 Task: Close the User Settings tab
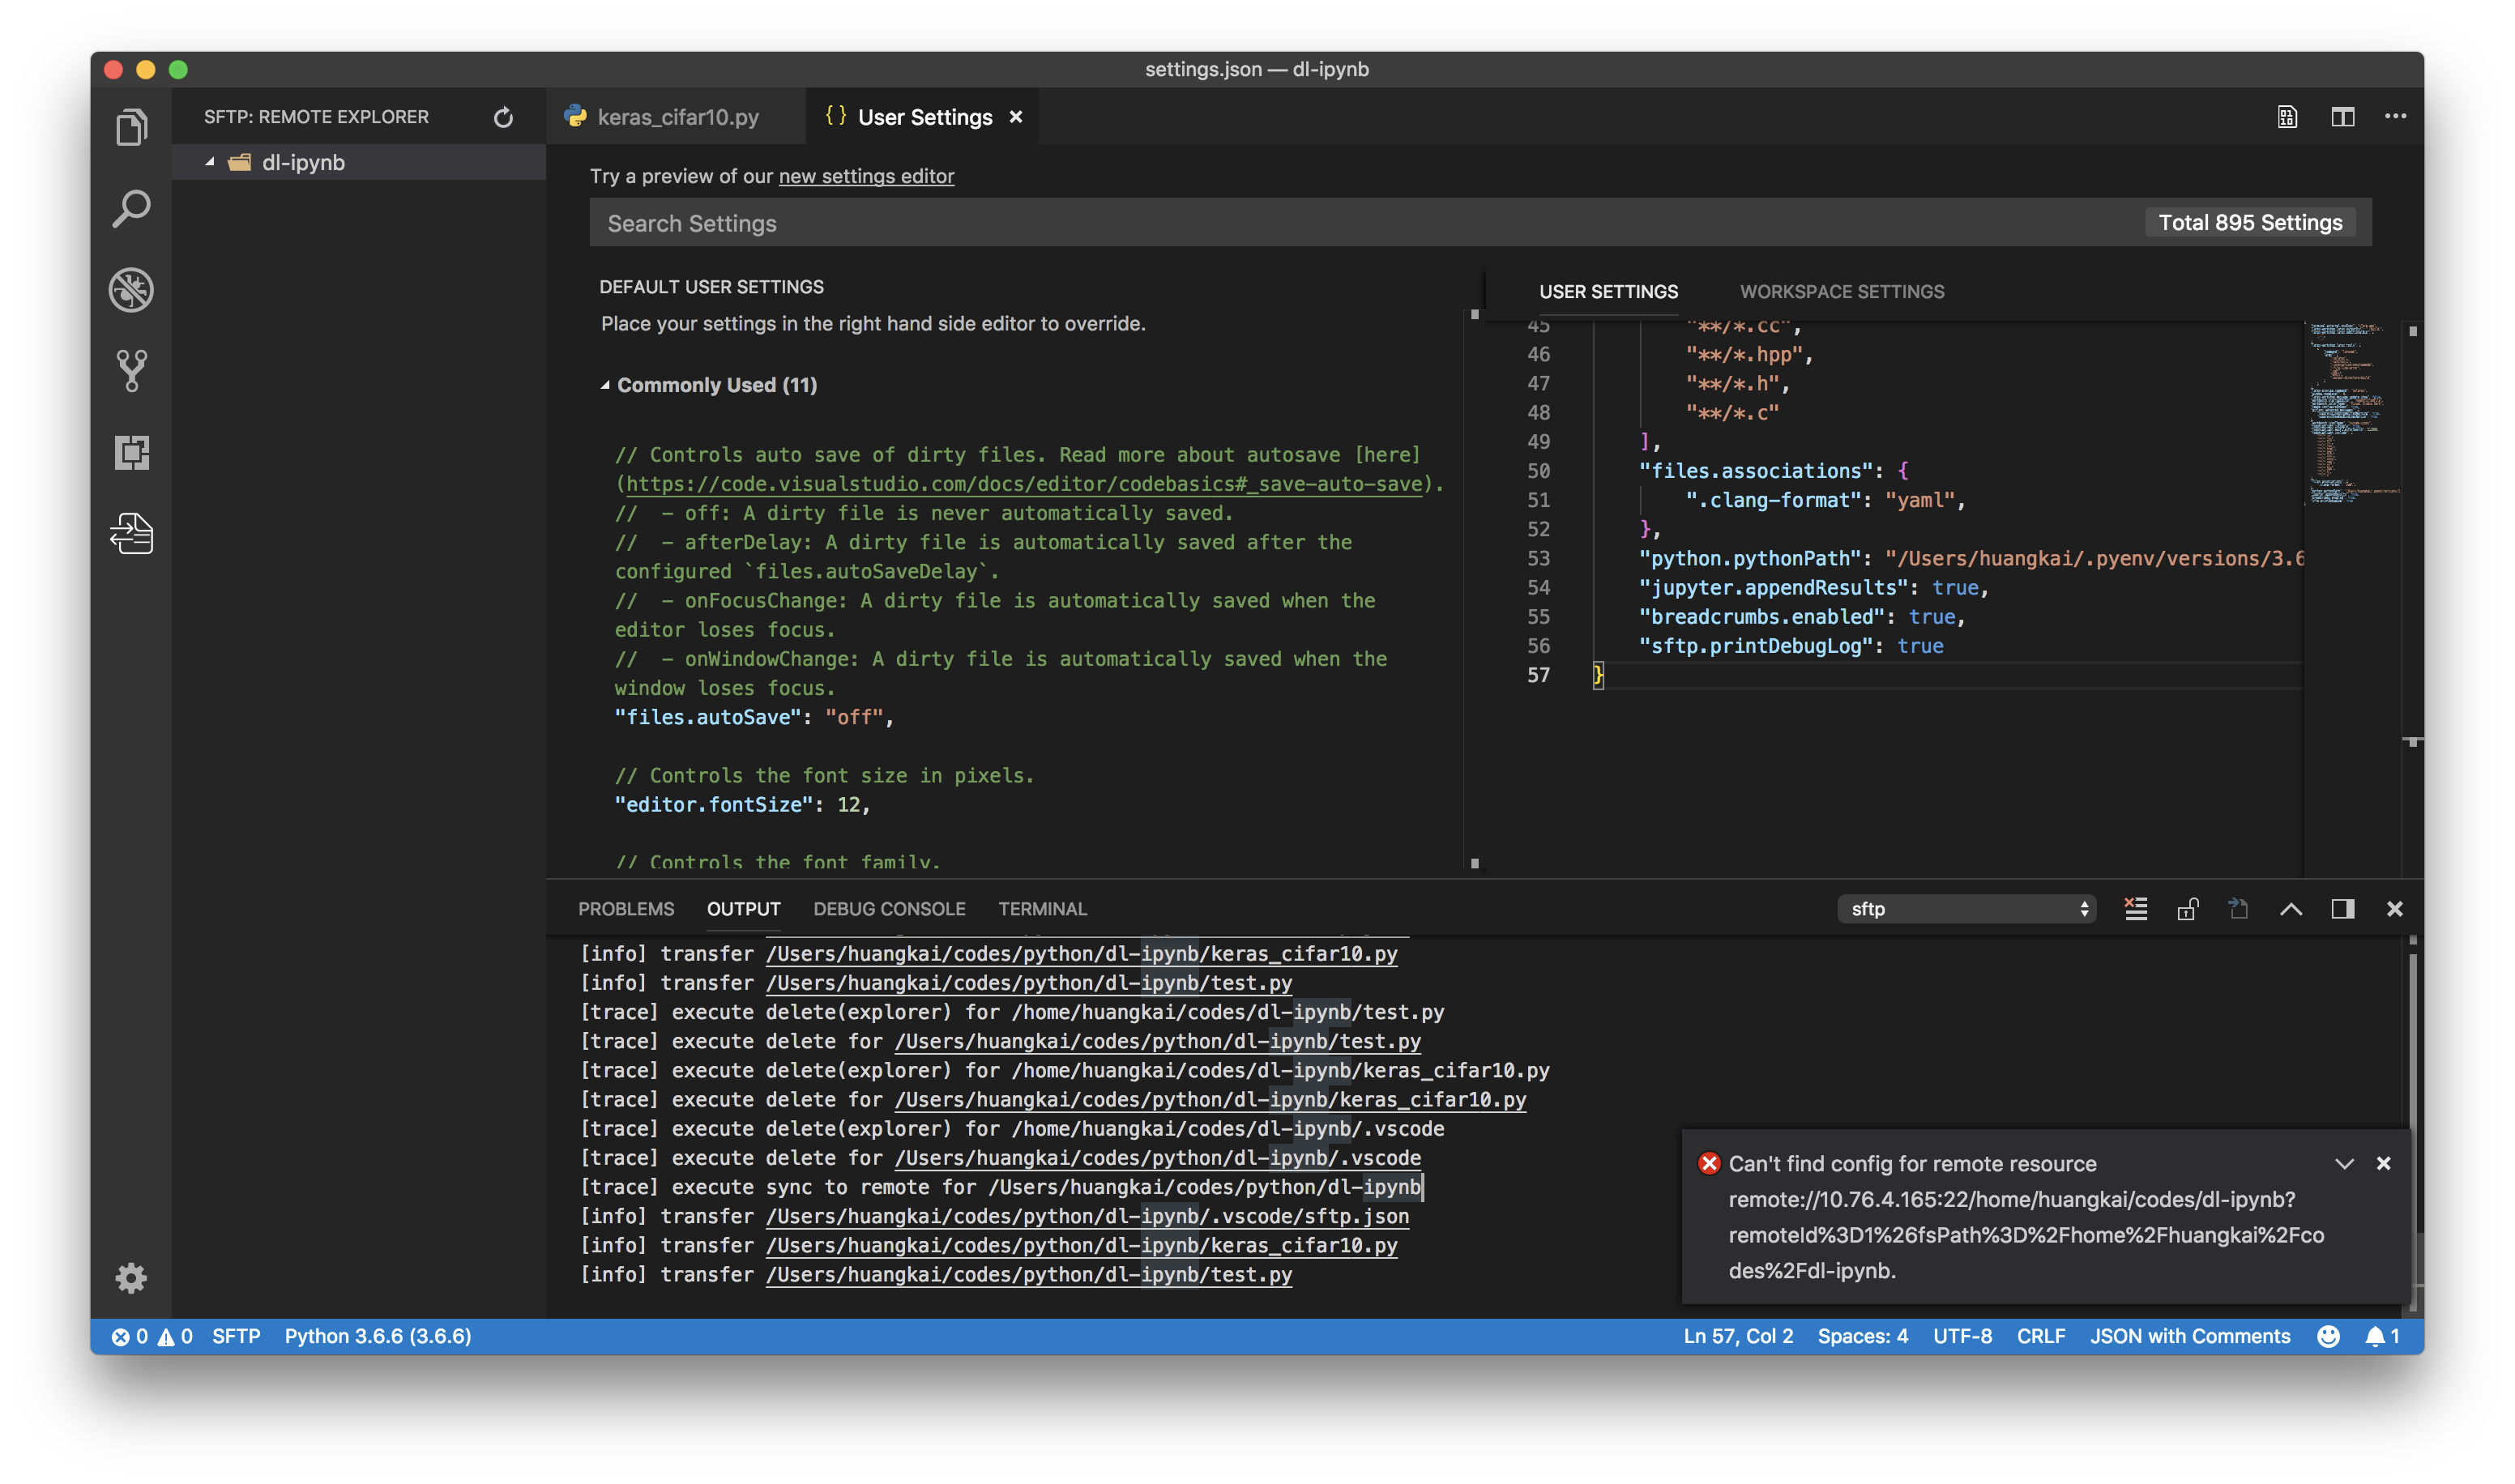click(x=1016, y=117)
